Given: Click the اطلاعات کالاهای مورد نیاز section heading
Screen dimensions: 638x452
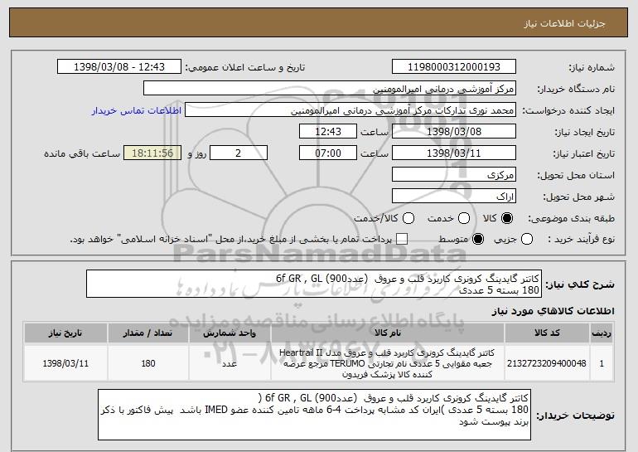Looking at the screenshot, I should pos(553,311).
